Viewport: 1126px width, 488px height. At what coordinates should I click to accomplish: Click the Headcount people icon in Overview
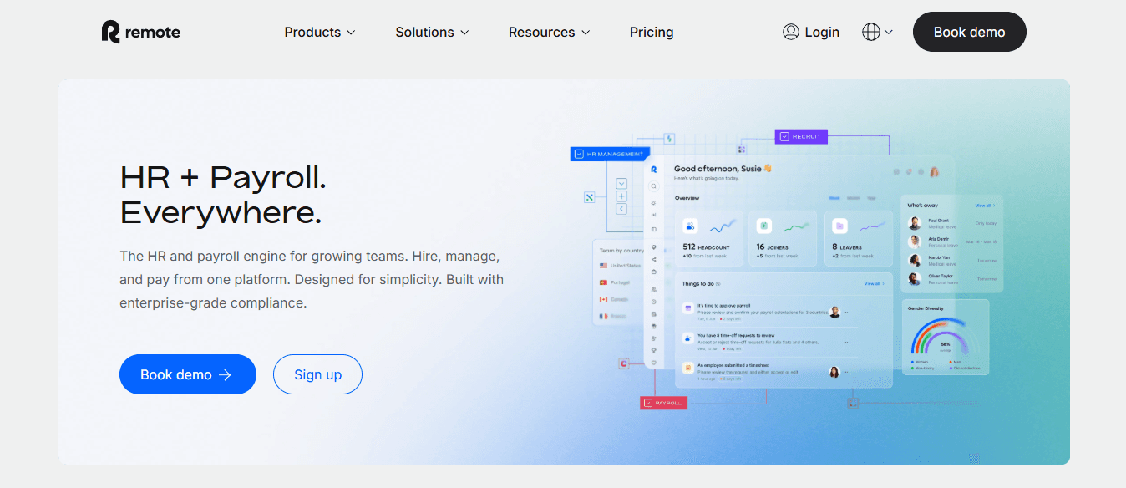[x=690, y=226]
